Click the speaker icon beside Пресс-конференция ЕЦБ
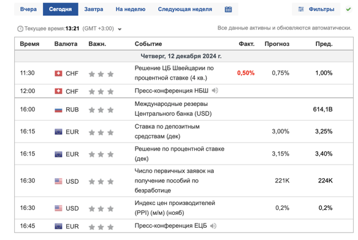Image resolution: width=358 pixels, height=240 pixels. pyautogui.click(x=213, y=226)
